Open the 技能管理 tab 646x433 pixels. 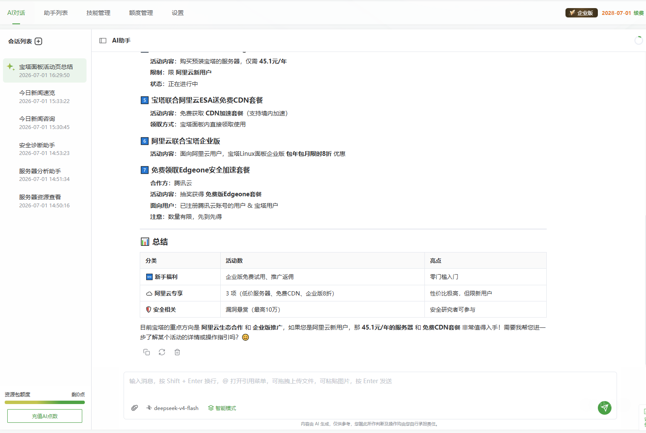pos(98,13)
